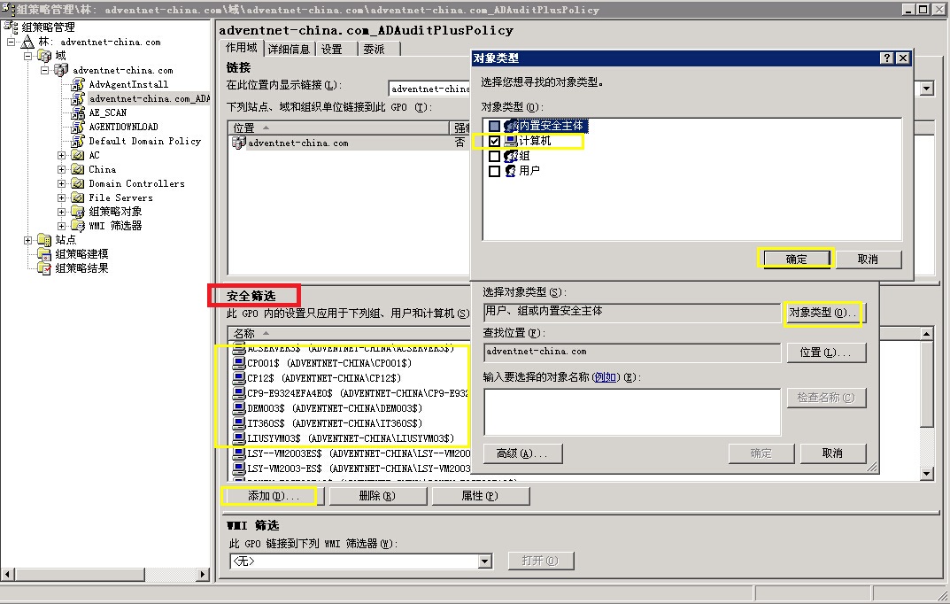Click the AdvAgentInstall GPO icon

tap(78, 84)
